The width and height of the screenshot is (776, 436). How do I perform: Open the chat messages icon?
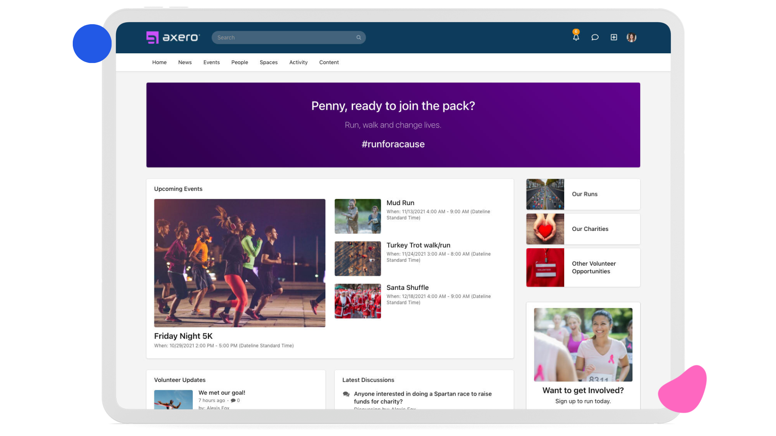(x=595, y=37)
